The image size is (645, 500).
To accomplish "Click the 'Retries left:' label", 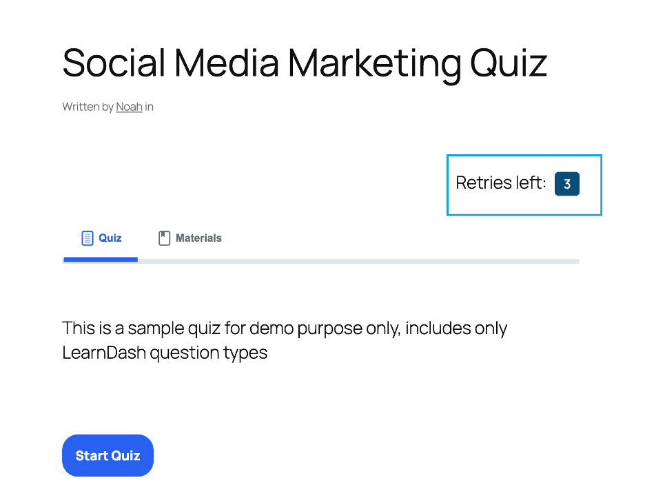I will [501, 183].
